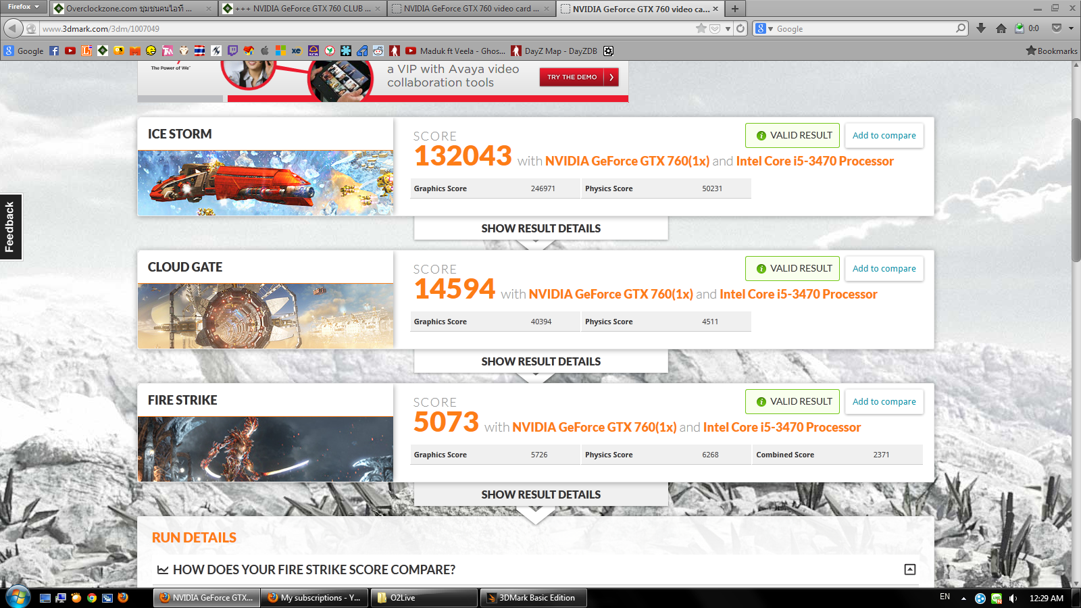Click the Ice Storm GPU link, GeForce GTX 760

click(627, 161)
